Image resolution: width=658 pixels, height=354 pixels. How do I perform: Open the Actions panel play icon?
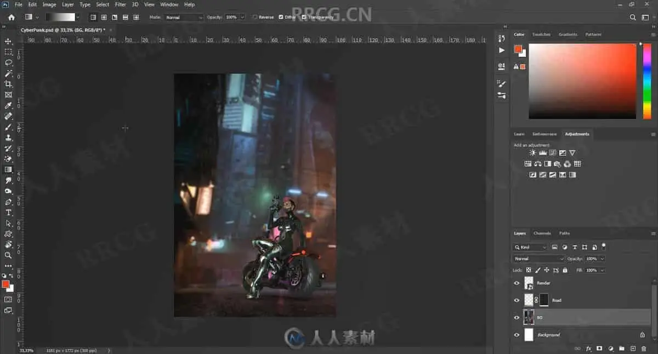coord(502,50)
